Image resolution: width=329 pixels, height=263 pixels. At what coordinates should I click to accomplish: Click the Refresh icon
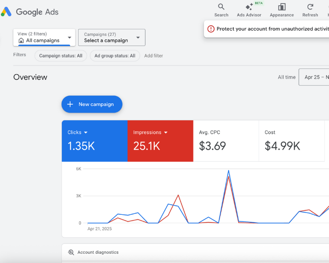[x=310, y=7]
